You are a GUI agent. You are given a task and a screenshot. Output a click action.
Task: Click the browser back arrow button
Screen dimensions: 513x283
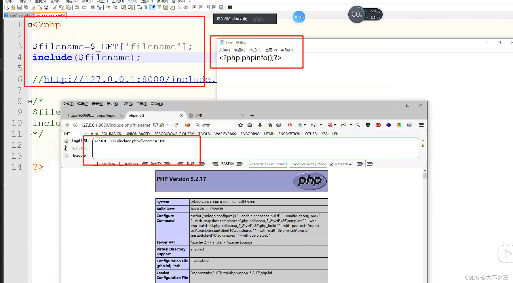67,125
